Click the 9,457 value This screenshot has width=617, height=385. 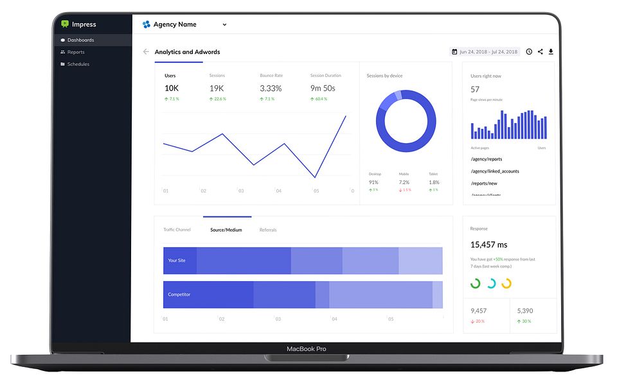click(478, 311)
